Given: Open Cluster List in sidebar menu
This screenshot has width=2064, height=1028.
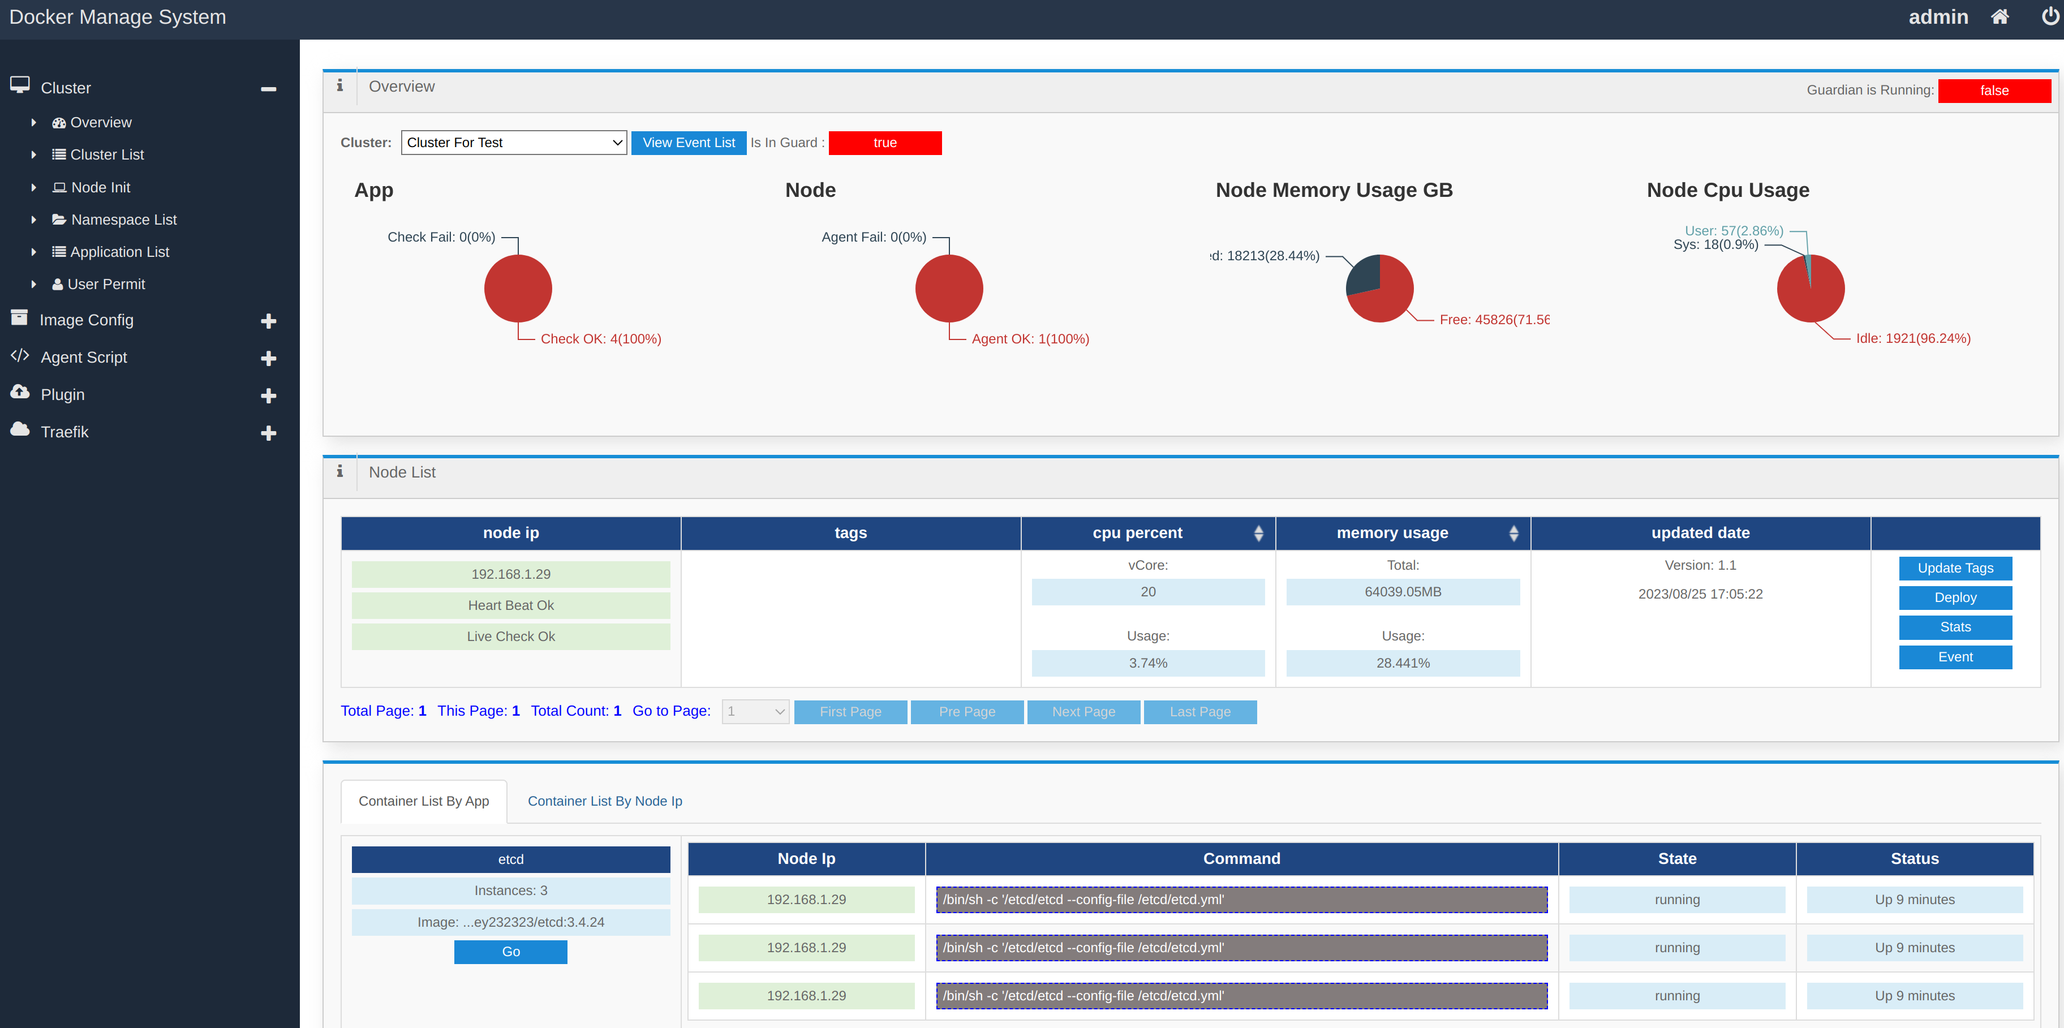Looking at the screenshot, I should point(107,154).
